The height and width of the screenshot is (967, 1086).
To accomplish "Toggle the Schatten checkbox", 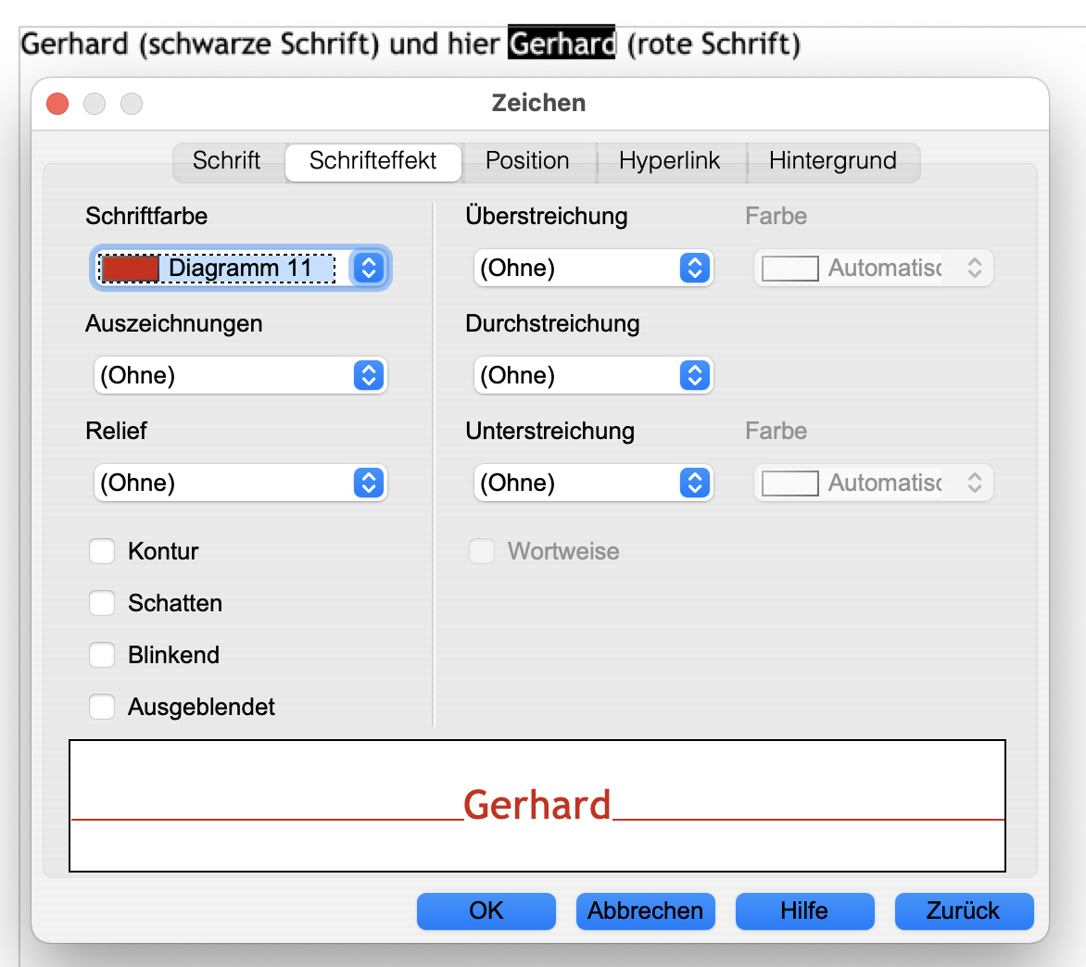I will point(102,604).
